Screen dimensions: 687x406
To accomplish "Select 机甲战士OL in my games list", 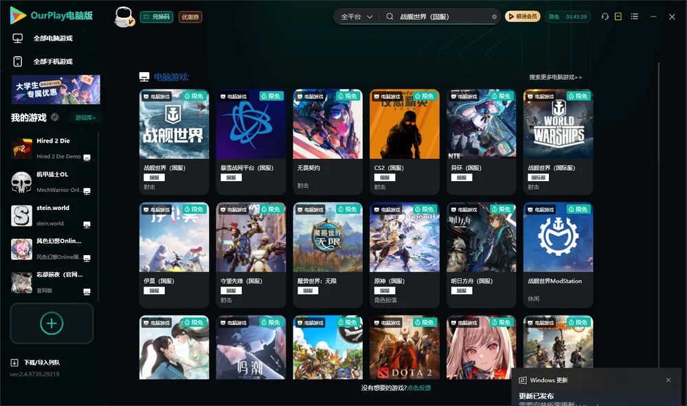I will [52, 182].
